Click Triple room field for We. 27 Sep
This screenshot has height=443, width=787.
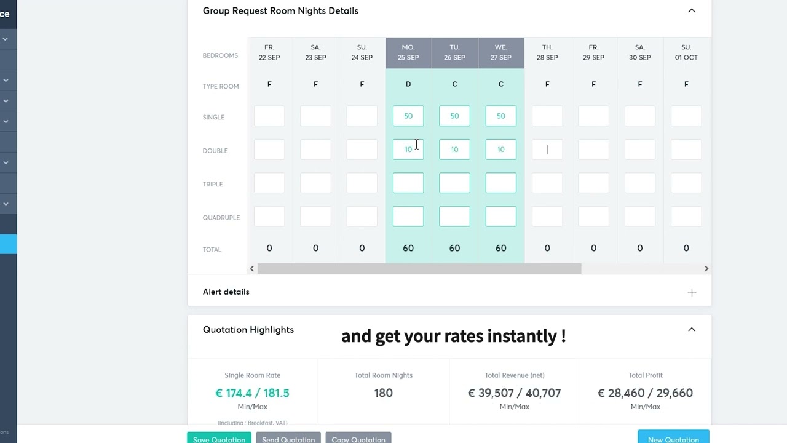(x=501, y=183)
